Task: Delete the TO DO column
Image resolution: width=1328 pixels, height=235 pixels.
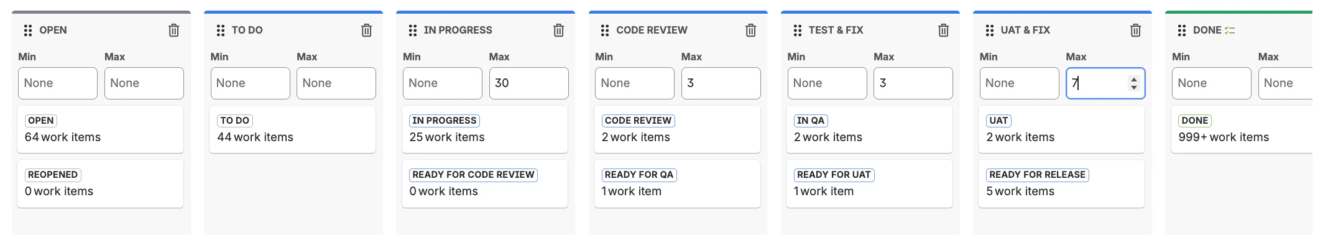Action: (367, 30)
